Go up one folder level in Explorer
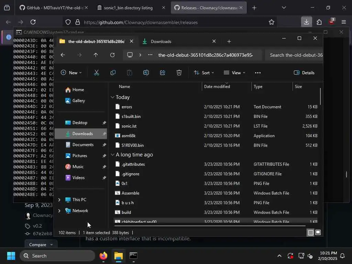The height and width of the screenshot is (264, 352). [x=96, y=55]
